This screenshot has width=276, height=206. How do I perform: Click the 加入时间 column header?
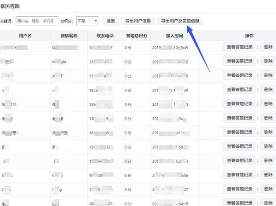pos(174,35)
